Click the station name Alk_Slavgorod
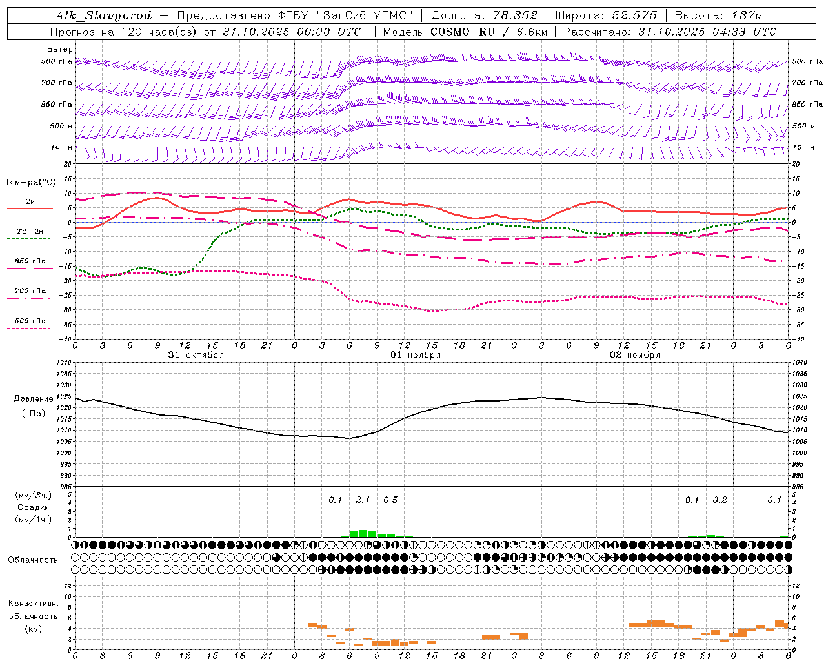Viewport: 826px width, 661px height. 103,15
